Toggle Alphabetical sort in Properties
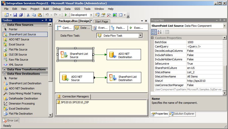228x129 pixels. pyautogui.click(x=159, y=32)
